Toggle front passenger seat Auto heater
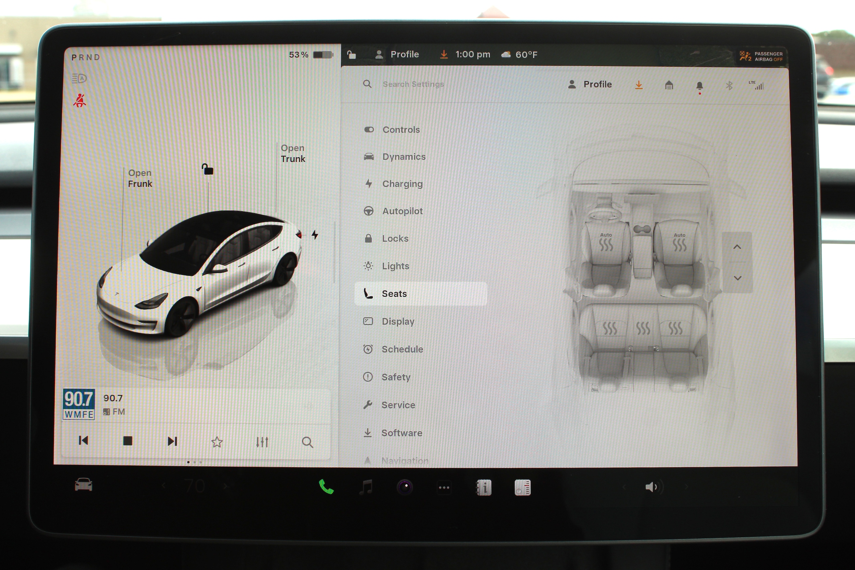Image resolution: width=855 pixels, height=570 pixels. coord(679,243)
